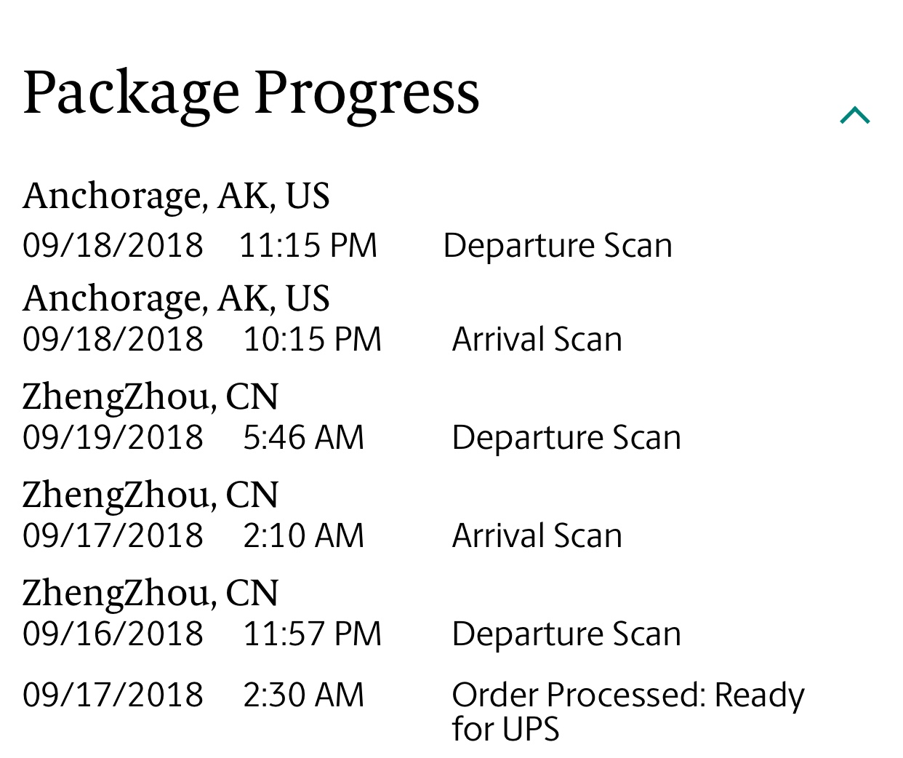Click the 11:15 PM time entry
This screenshot has width=903, height=758.
coord(308,245)
